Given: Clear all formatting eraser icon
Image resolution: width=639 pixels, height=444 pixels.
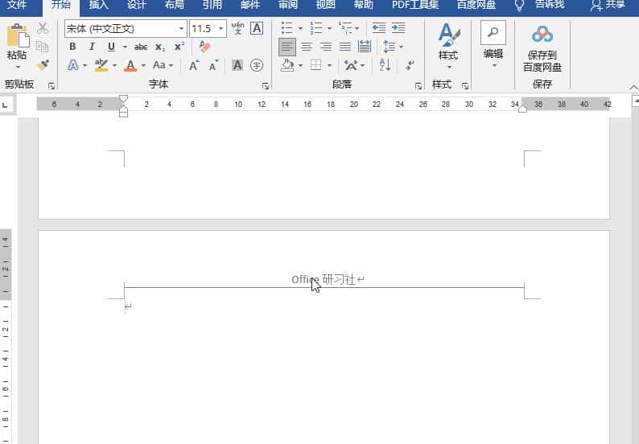Looking at the screenshot, I should coord(205,47).
